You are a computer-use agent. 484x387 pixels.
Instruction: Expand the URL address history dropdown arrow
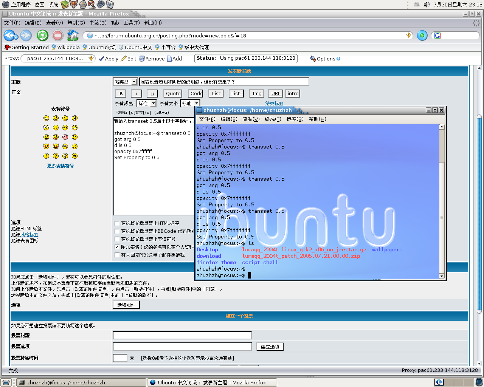click(408, 36)
